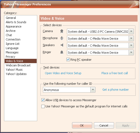
Task: Confirm settings with the OK button
Action: 82,125
